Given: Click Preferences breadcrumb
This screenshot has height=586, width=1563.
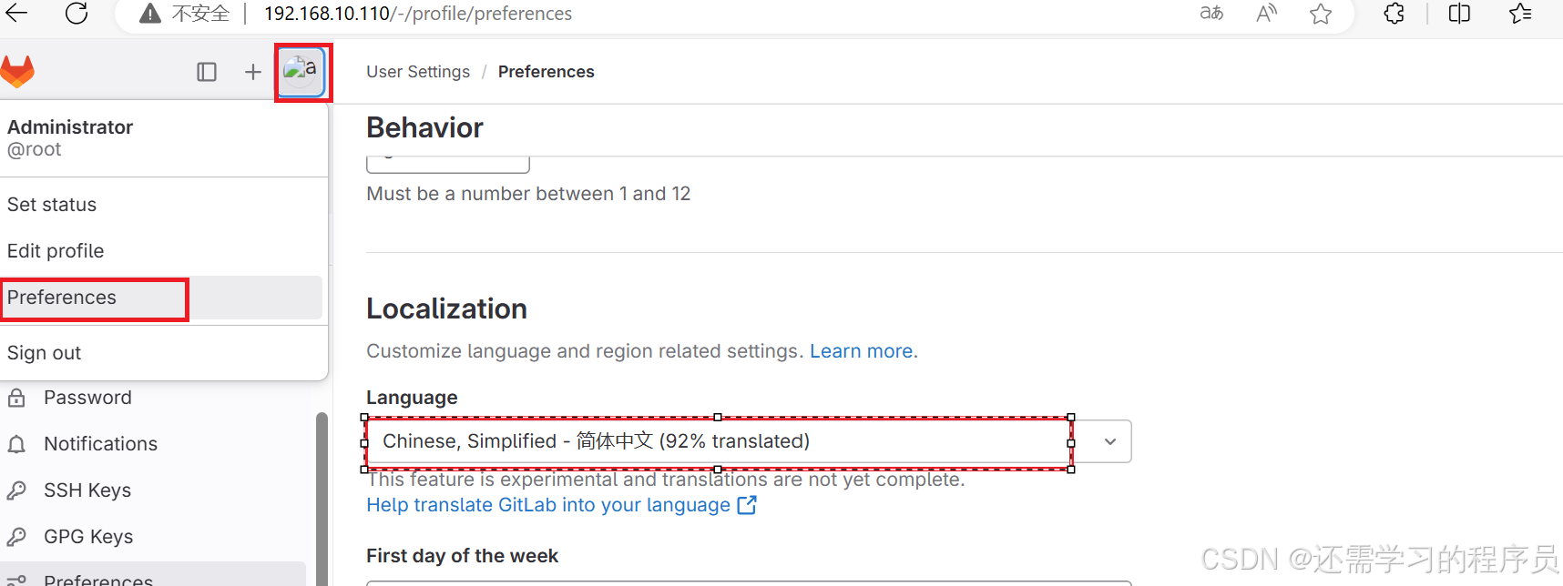Looking at the screenshot, I should click(x=546, y=72).
